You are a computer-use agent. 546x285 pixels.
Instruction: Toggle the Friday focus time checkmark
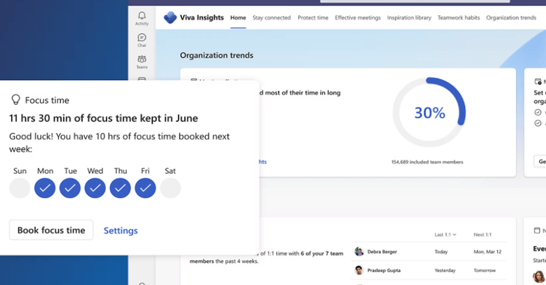point(145,188)
